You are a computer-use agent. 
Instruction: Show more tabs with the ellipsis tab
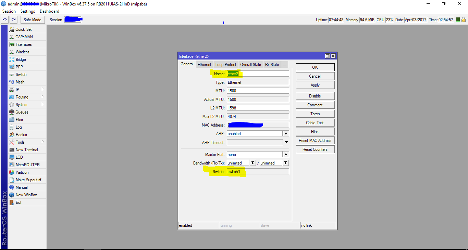point(284,65)
